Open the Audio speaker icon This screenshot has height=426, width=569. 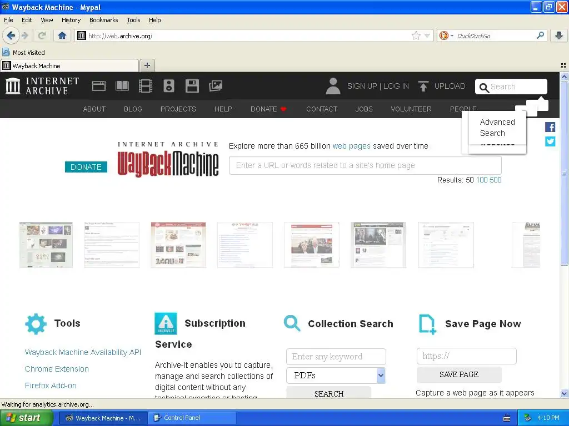point(169,86)
